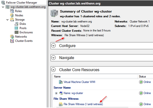Screen dimensions: 153x108
Task: Click the Virtual Machine Cluster WMI icon
Action: 61,82
